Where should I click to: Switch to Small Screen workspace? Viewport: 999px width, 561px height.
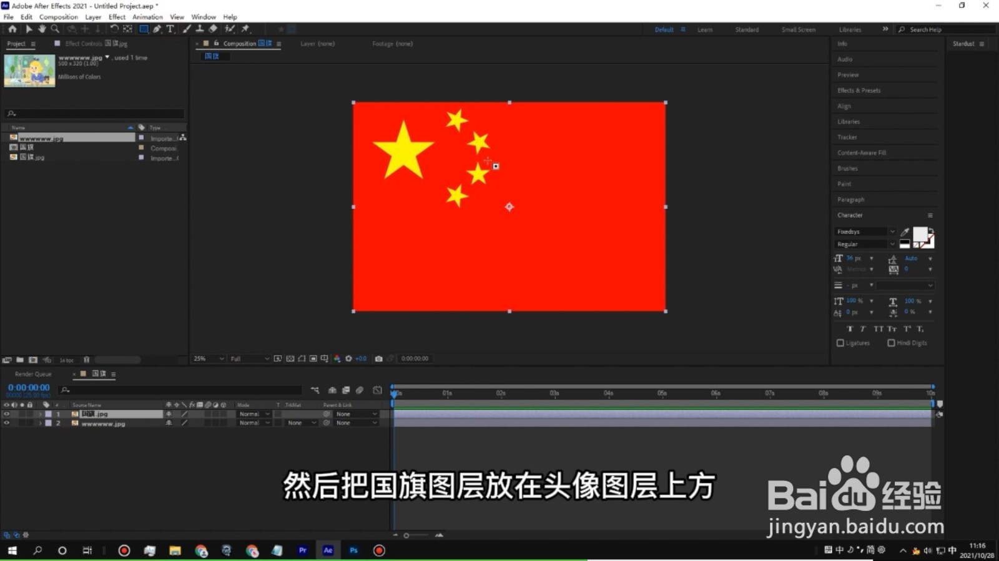pyautogui.click(x=798, y=29)
